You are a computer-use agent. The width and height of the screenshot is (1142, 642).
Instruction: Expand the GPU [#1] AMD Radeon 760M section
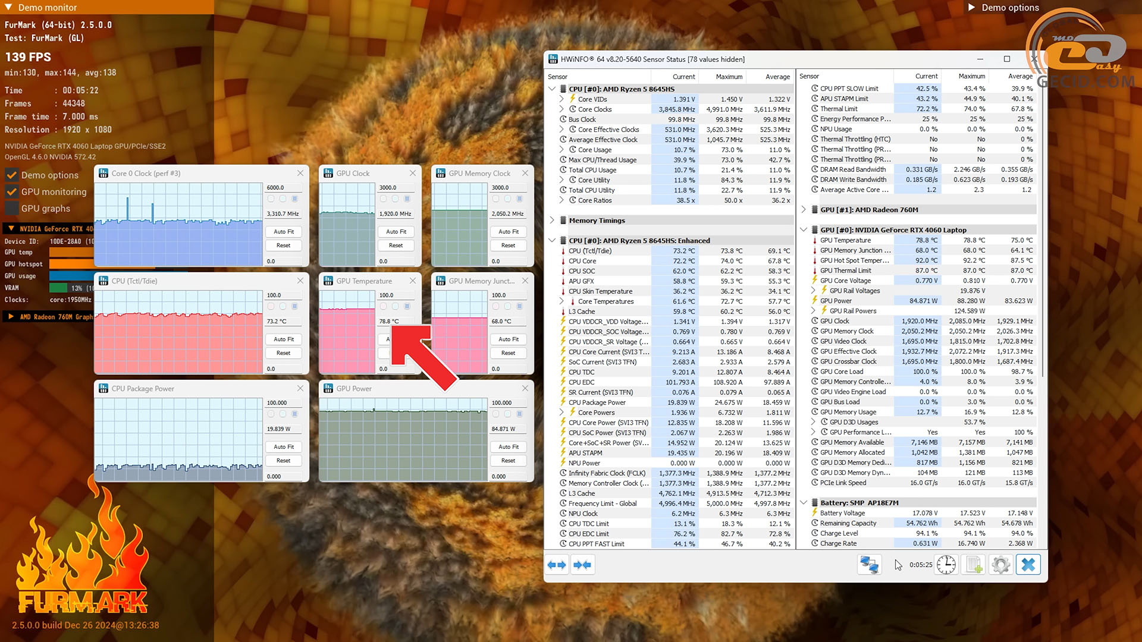(804, 210)
